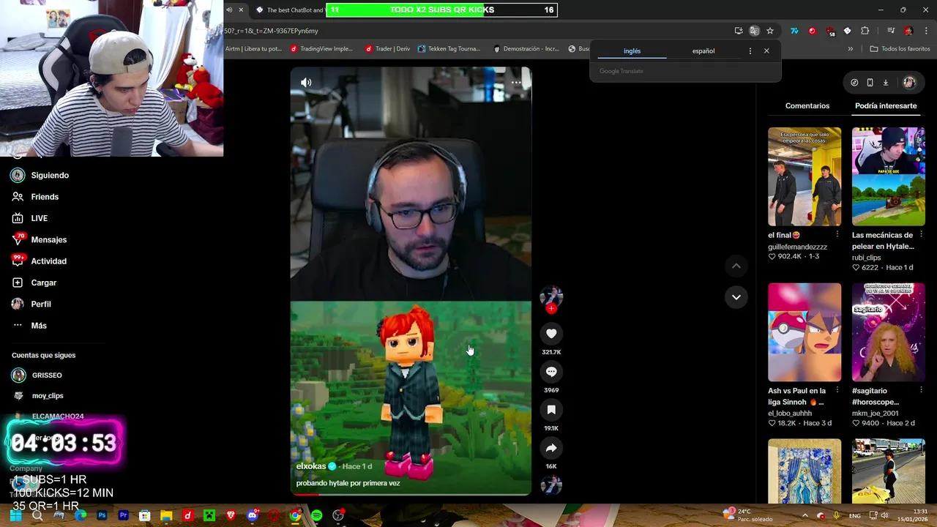Screen dimensions: 937x527
Task: Click the TikTok coins icon in top pill
Action: point(854,83)
